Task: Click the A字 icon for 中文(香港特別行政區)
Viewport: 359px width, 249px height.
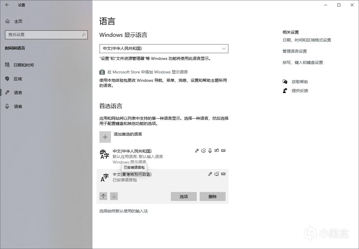Action: 105,178
